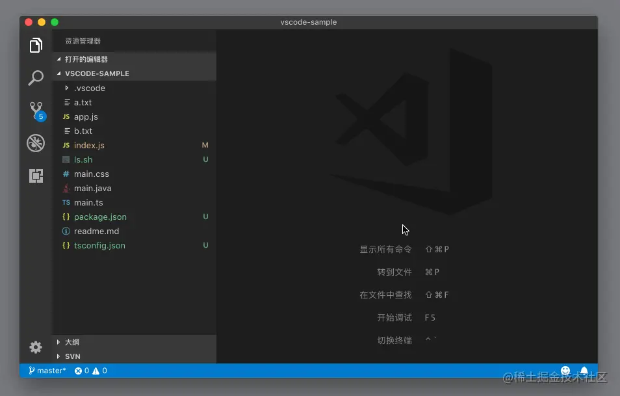
Task: Open the Extensions view icon
Action: 36,176
